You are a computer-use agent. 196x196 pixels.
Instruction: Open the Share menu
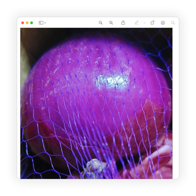click(123, 22)
